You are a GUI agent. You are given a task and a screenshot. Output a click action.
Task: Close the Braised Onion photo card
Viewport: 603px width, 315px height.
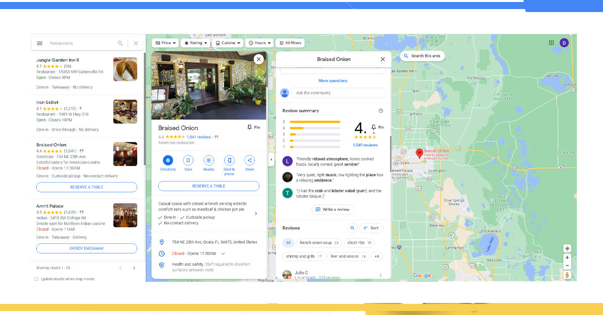click(258, 59)
